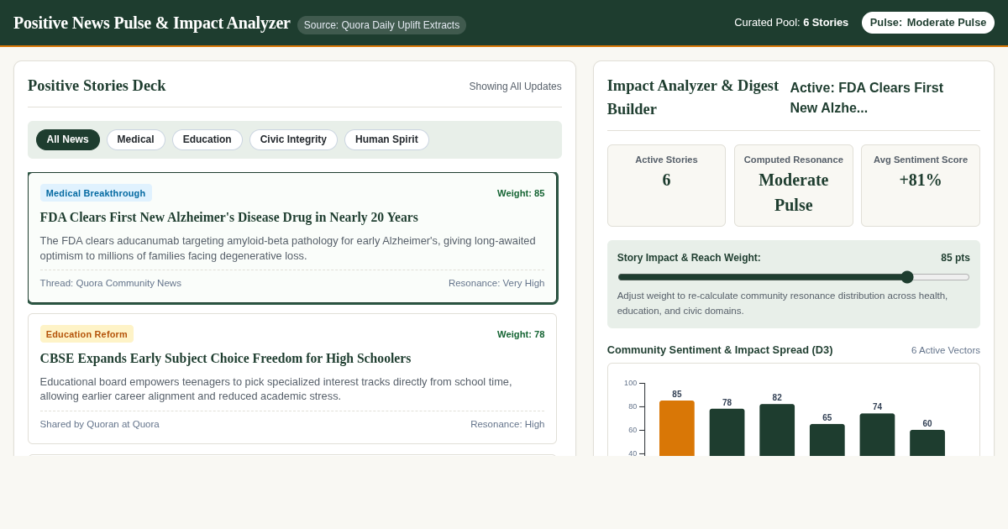Select the chart bar labeled 82
Viewport: 1008px width, 529px height.
777,430
